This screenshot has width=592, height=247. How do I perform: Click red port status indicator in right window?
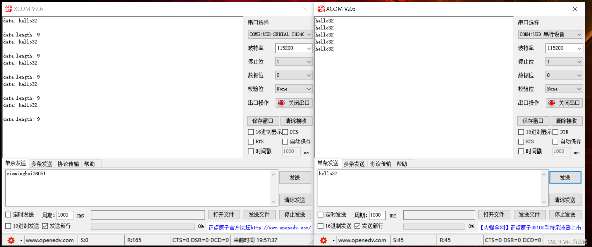tap(551, 103)
